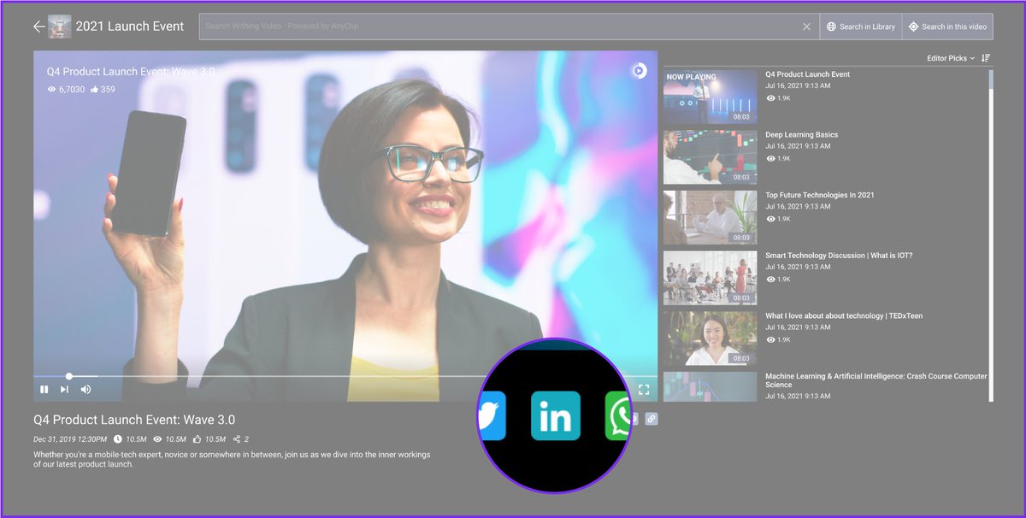Image resolution: width=1026 pixels, height=518 pixels.
Task: Clear the search field with the X icon
Action: 806,26
